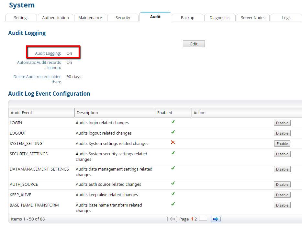The width and height of the screenshot is (302, 226).
Task: Disable the AUTH_SOURCE audit event
Action: 282,184
